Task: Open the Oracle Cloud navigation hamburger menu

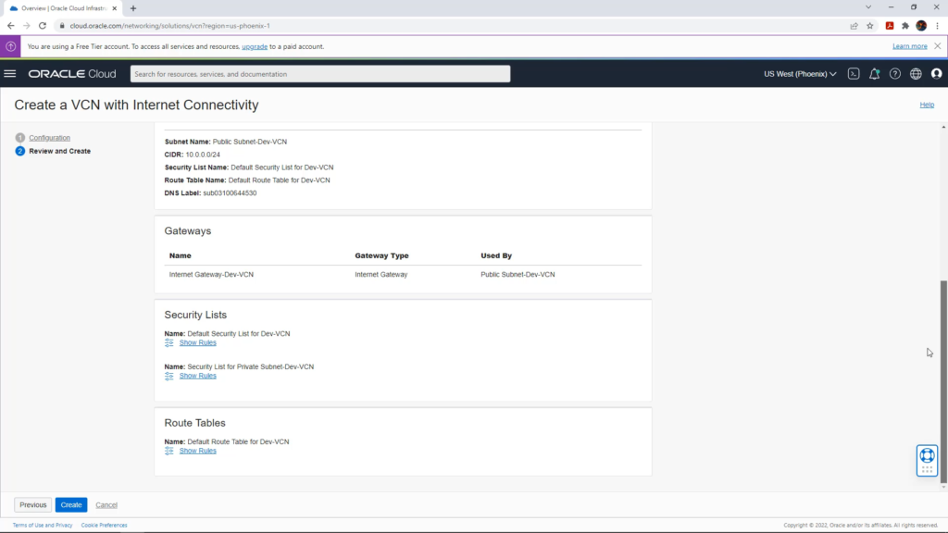Action: 10,74
